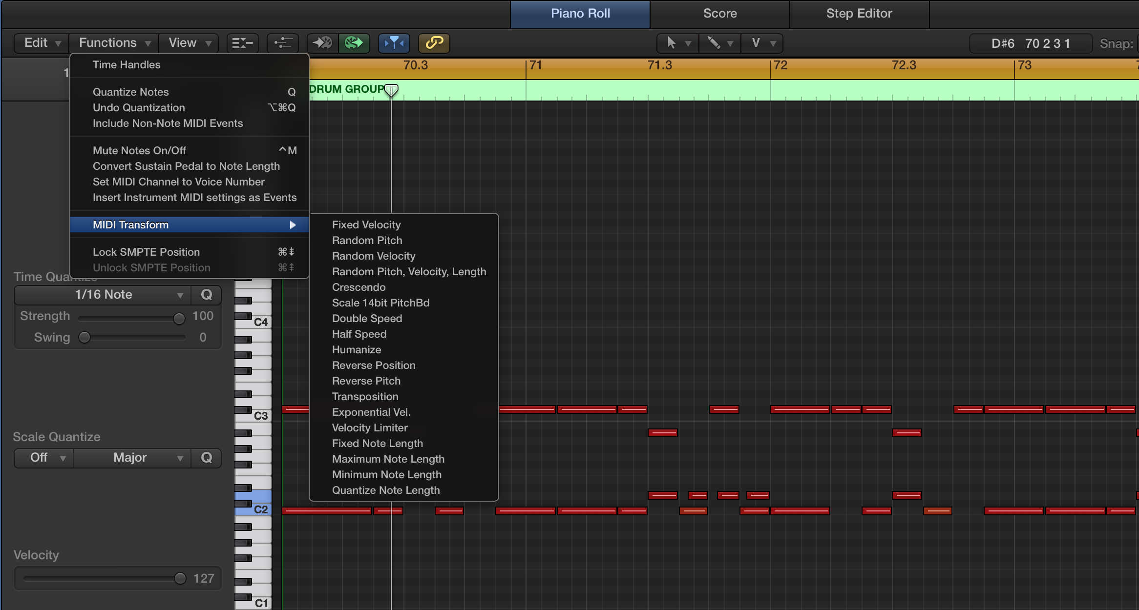Select the Collapse Mode icon in the toolbar
Screen dimensions: 1139x610
pos(243,43)
